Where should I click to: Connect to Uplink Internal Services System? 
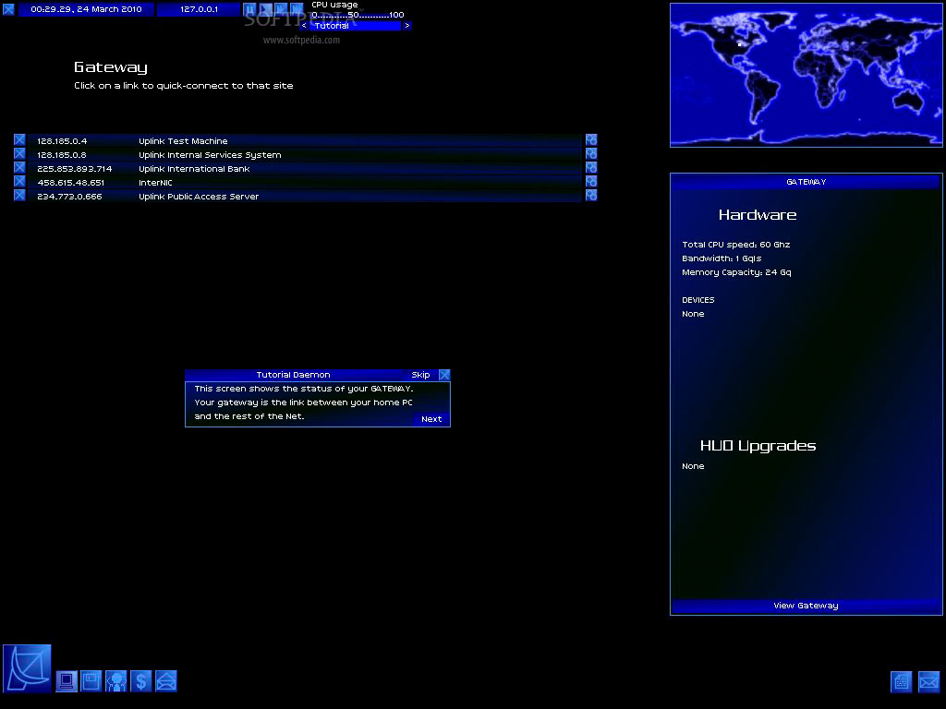click(210, 155)
